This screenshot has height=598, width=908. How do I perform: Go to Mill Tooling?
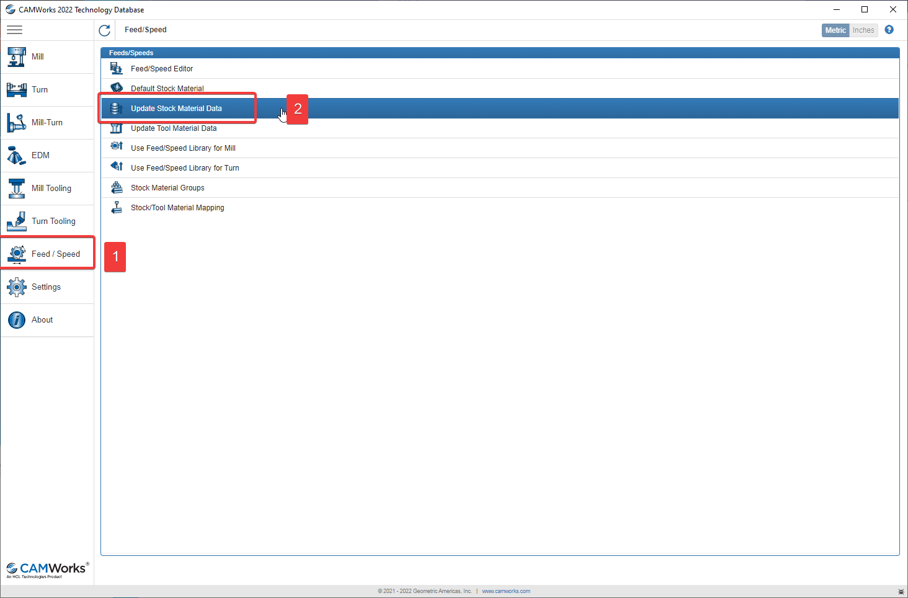47,189
